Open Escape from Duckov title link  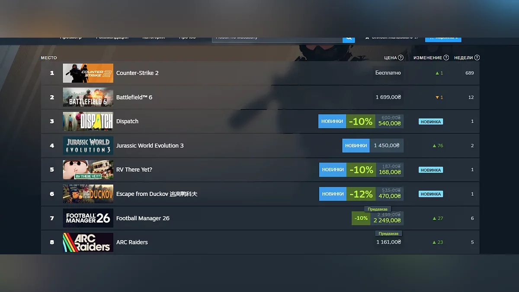157,194
